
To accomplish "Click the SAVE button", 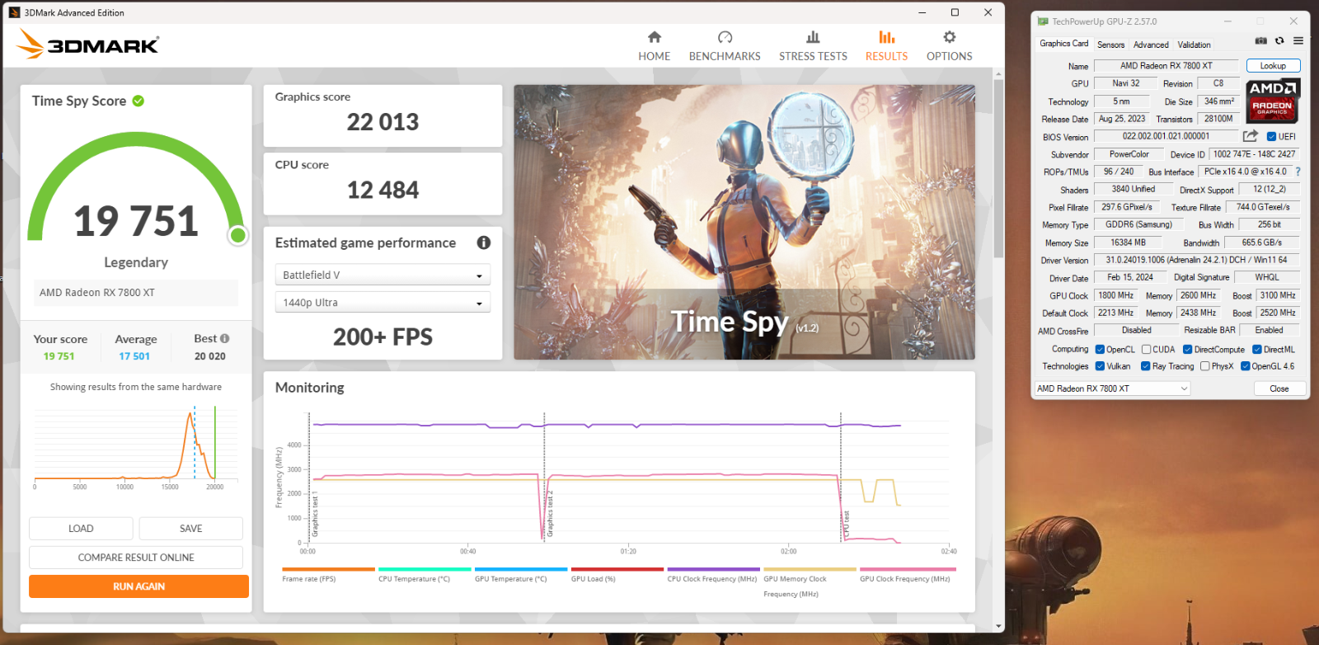I will click(190, 529).
